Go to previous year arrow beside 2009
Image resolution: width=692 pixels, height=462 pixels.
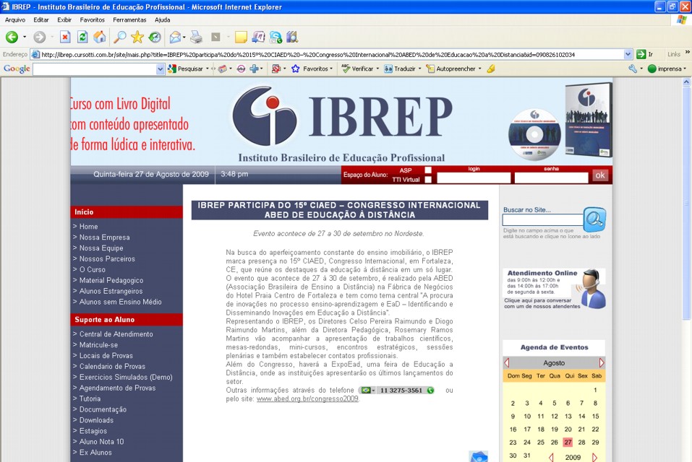coord(551,457)
